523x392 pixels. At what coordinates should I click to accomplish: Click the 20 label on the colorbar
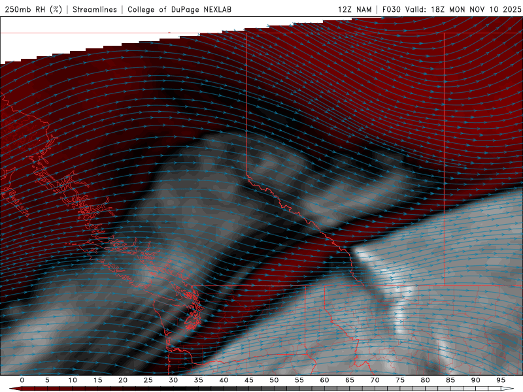tap(123, 380)
